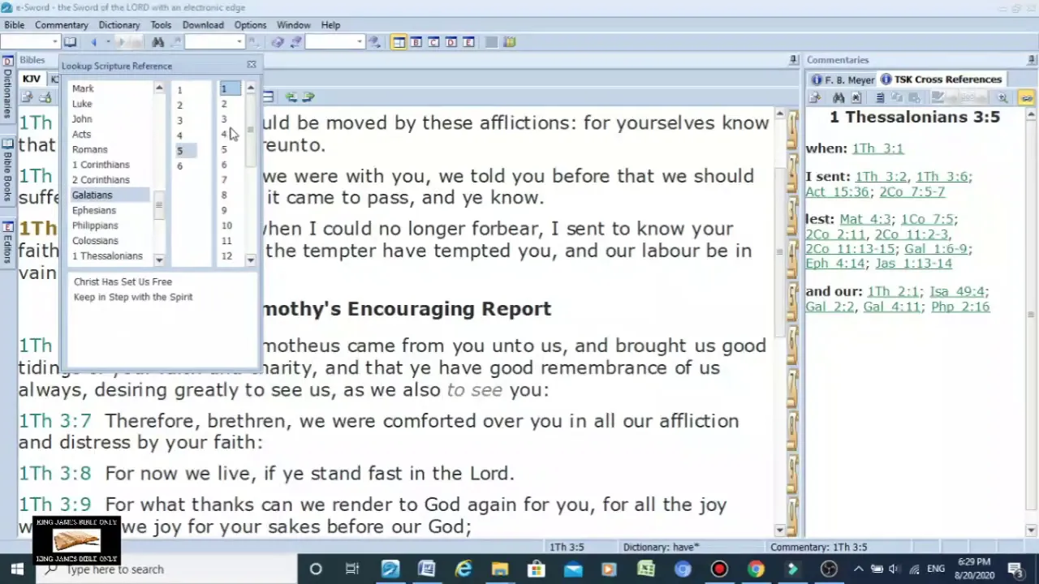Open File Explorer from the taskbar
The image size is (1039, 584).
499,569
